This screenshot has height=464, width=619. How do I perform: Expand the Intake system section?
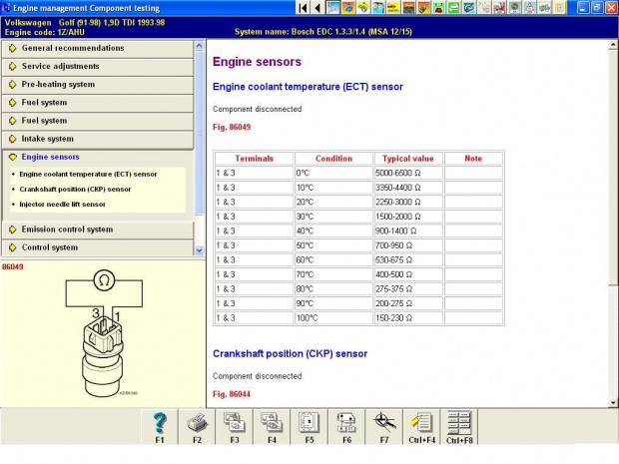pos(98,139)
